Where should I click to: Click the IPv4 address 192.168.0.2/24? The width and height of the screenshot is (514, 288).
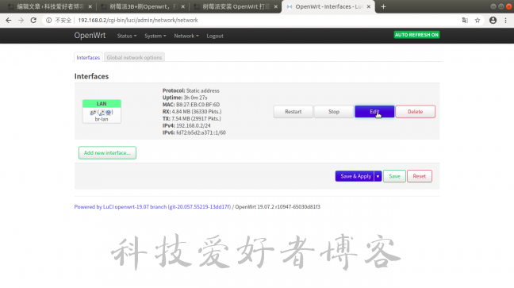tap(194, 125)
